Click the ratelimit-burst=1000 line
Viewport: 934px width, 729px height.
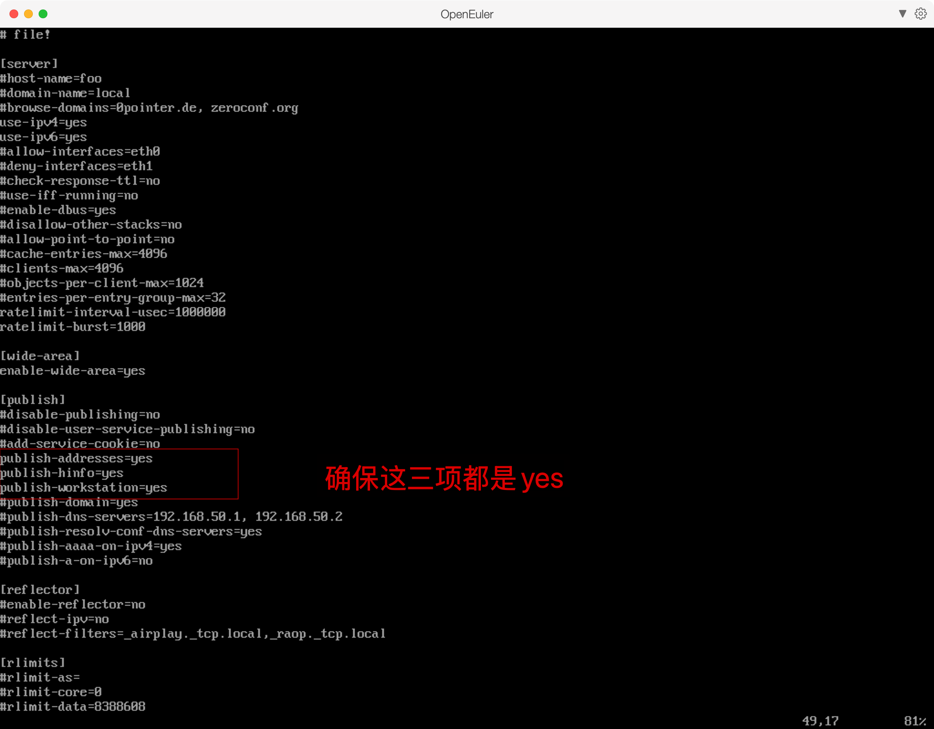(72, 327)
